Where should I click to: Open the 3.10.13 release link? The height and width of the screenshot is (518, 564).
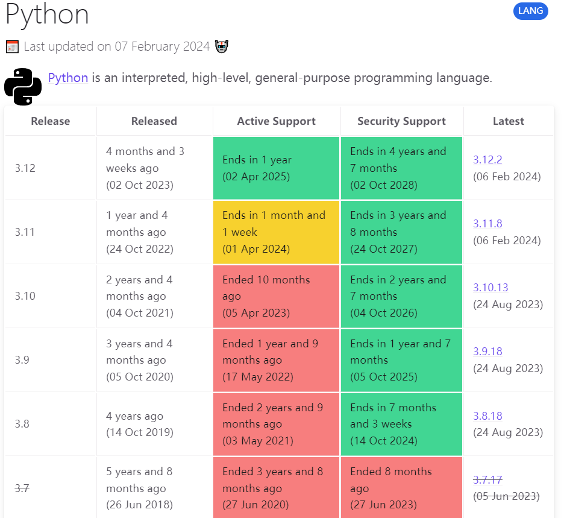(490, 288)
